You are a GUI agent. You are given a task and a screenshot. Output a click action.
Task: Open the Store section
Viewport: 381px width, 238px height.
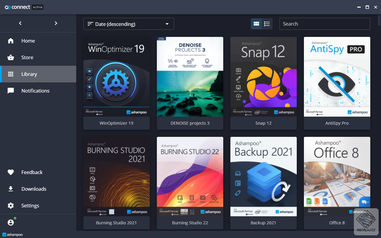click(x=38, y=57)
